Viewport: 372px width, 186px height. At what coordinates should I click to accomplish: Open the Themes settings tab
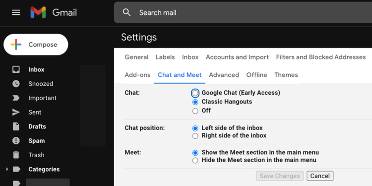[x=286, y=75]
